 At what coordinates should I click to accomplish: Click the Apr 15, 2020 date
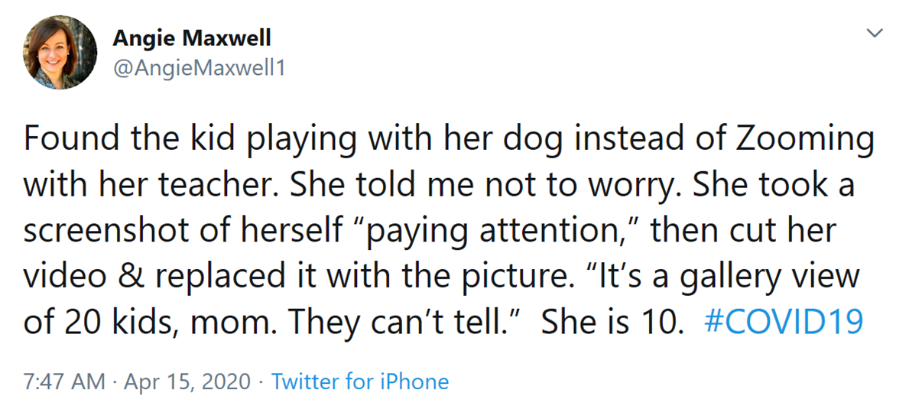(187, 382)
